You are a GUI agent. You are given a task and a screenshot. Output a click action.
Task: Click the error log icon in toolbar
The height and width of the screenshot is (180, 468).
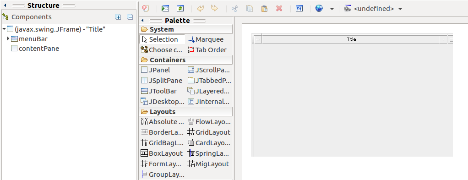click(145, 8)
